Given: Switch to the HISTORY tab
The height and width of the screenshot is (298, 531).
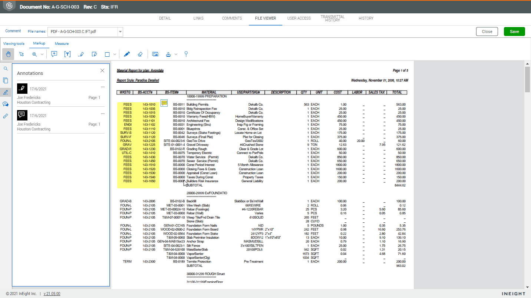Looking at the screenshot, I should pyautogui.click(x=366, y=18).
